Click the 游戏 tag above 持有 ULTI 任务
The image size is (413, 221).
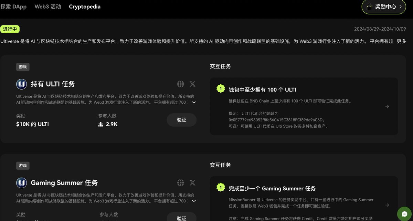pos(23,67)
